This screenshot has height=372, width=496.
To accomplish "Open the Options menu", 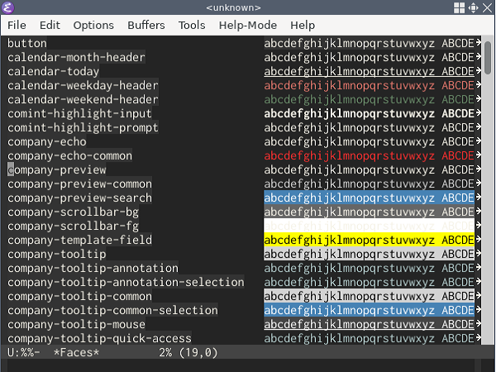I will [x=93, y=25].
